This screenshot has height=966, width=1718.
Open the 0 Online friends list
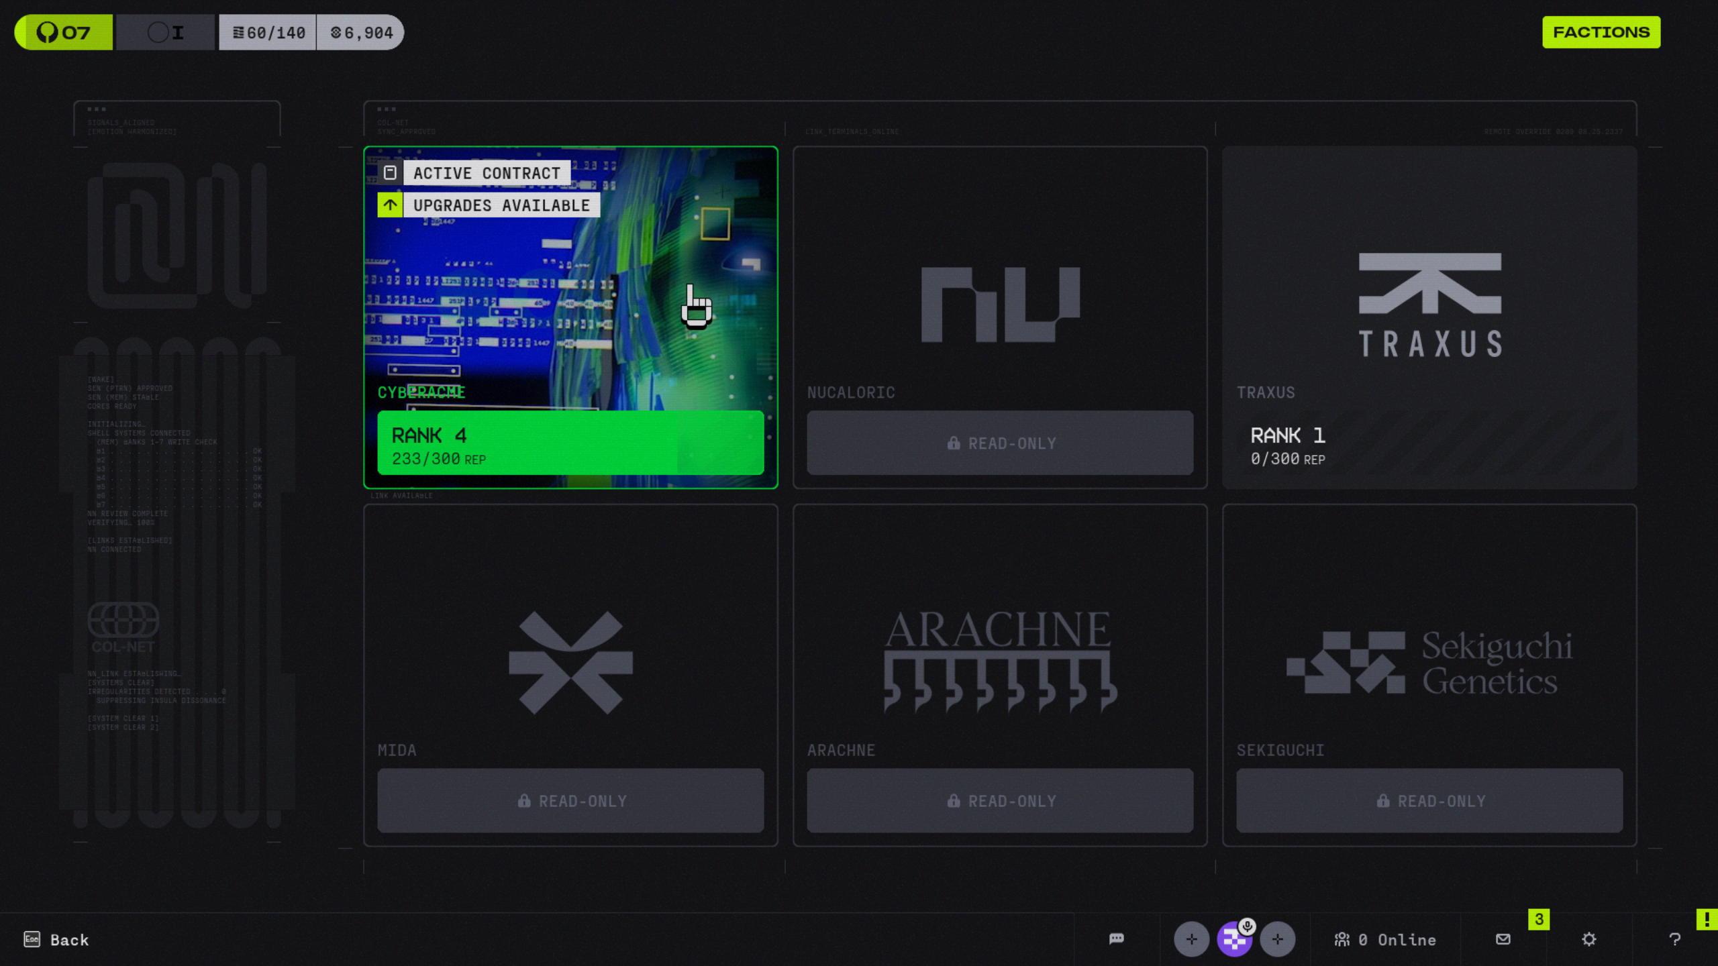pos(1385,939)
